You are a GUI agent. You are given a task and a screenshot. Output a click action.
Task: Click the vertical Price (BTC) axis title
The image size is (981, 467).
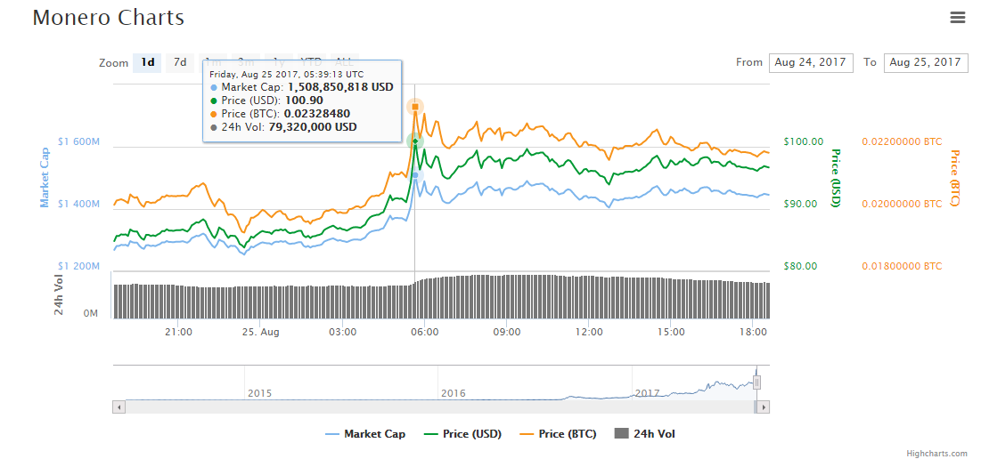(x=955, y=178)
